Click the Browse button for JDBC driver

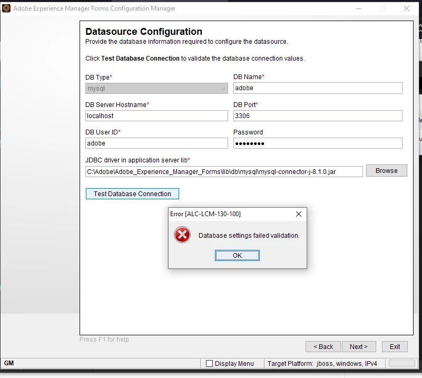[387, 171]
